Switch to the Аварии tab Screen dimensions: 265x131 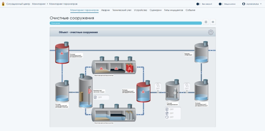point(106,10)
